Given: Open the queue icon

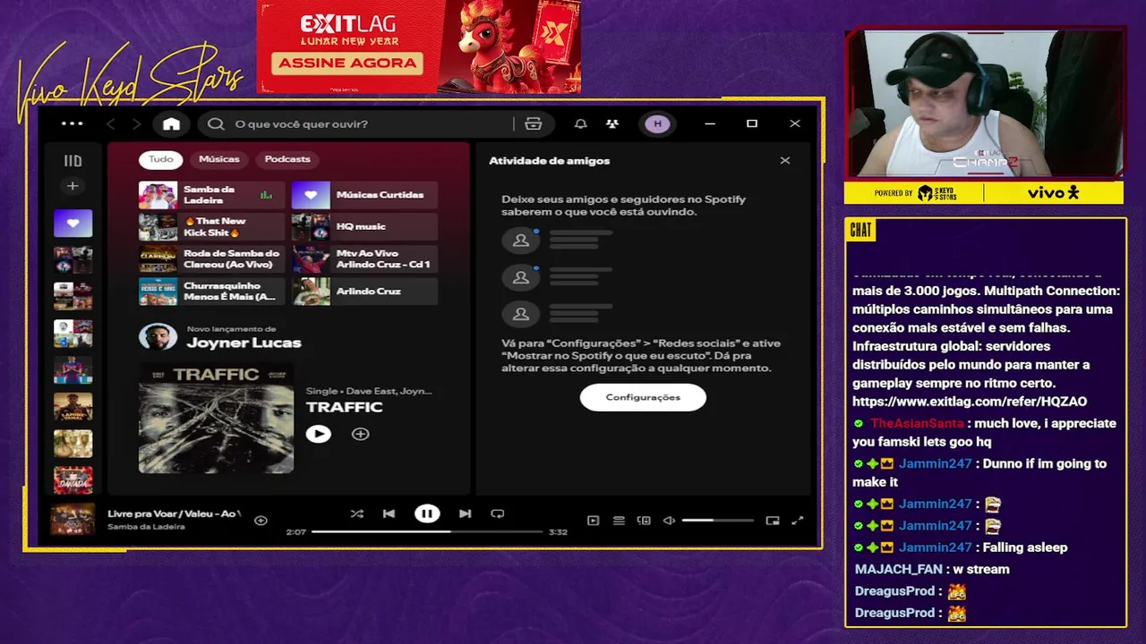Looking at the screenshot, I should [619, 521].
